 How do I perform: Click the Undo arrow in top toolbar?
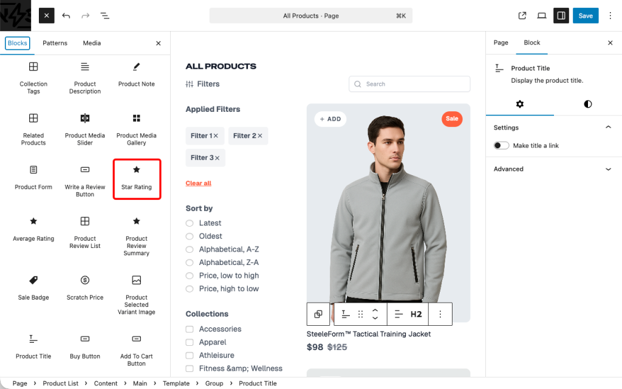click(66, 16)
